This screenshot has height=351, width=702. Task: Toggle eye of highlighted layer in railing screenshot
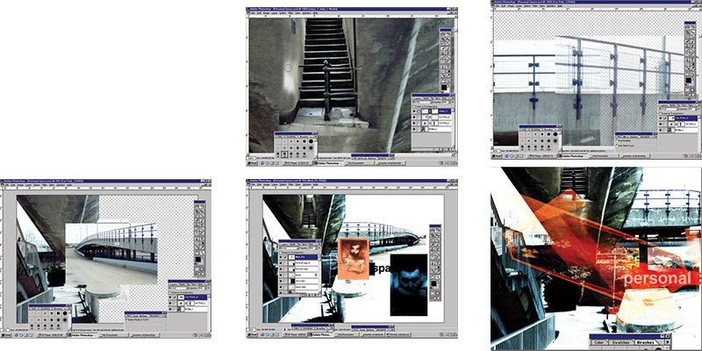coord(661,118)
